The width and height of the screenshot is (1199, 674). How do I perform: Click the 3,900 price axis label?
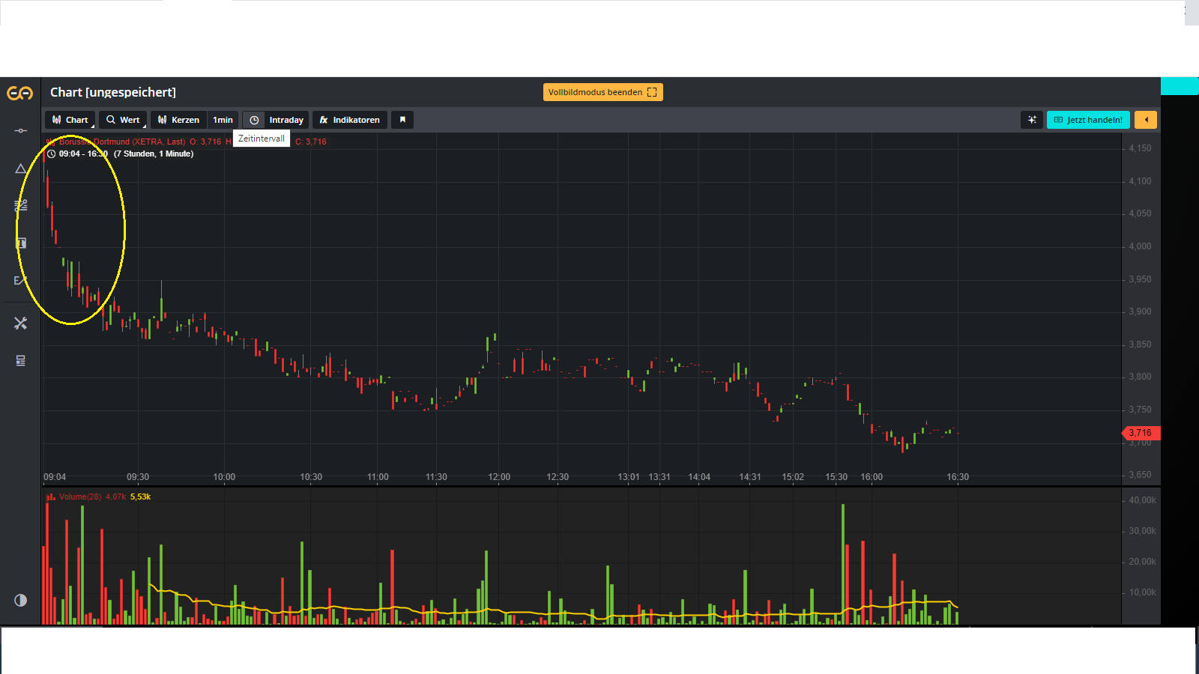pyautogui.click(x=1140, y=312)
